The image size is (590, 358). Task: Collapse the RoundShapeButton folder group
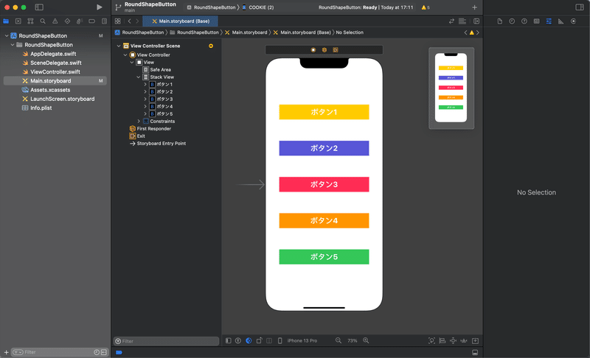coord(13,45)
